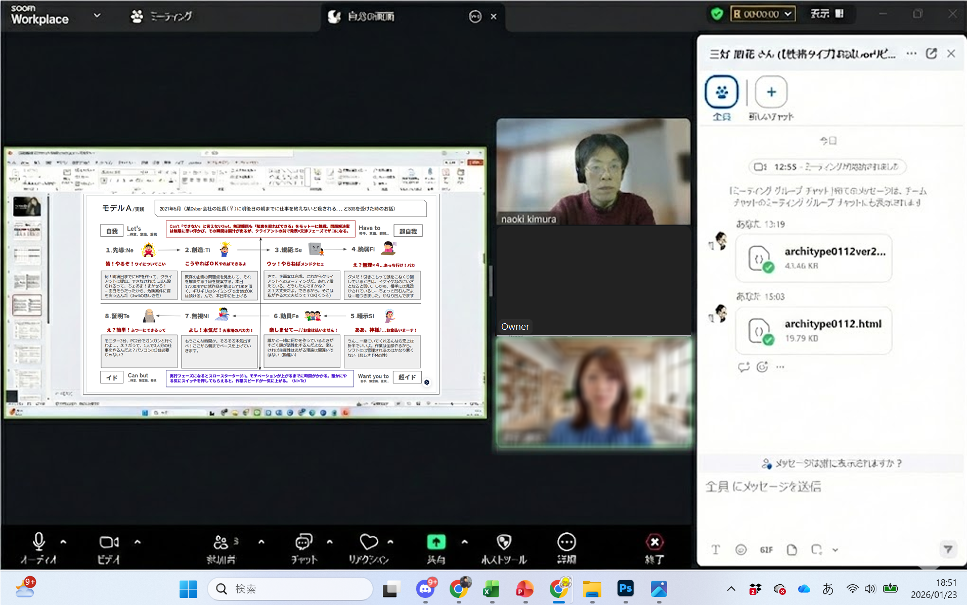Open architype0112ver2 file attachment
The width and height of the screenshot is (967, 605).
(x=813, y=258)
